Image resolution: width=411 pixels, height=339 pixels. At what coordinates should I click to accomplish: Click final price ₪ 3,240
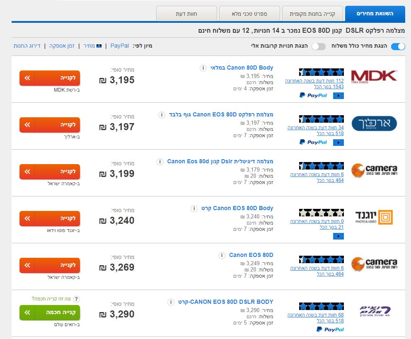tap(117, 220)
